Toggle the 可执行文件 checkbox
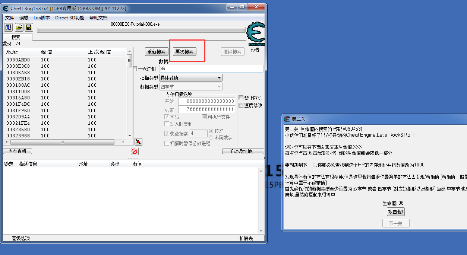Screen dimensions: 467x255 (x=204, y=117)
